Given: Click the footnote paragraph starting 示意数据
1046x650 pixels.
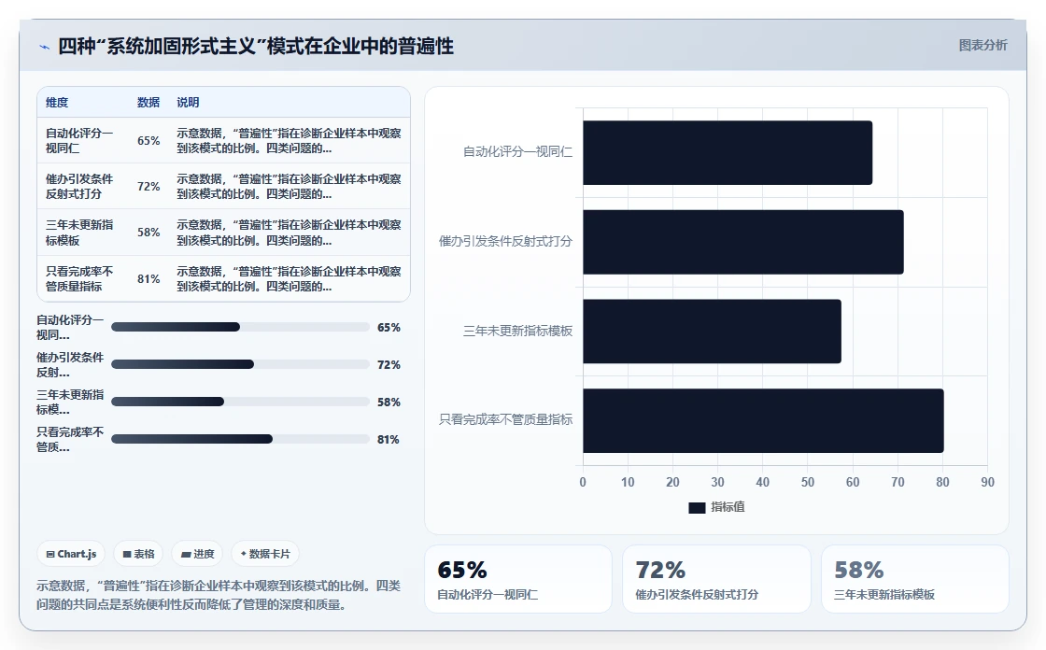Looking at the screenshot, I should point(219,595).
